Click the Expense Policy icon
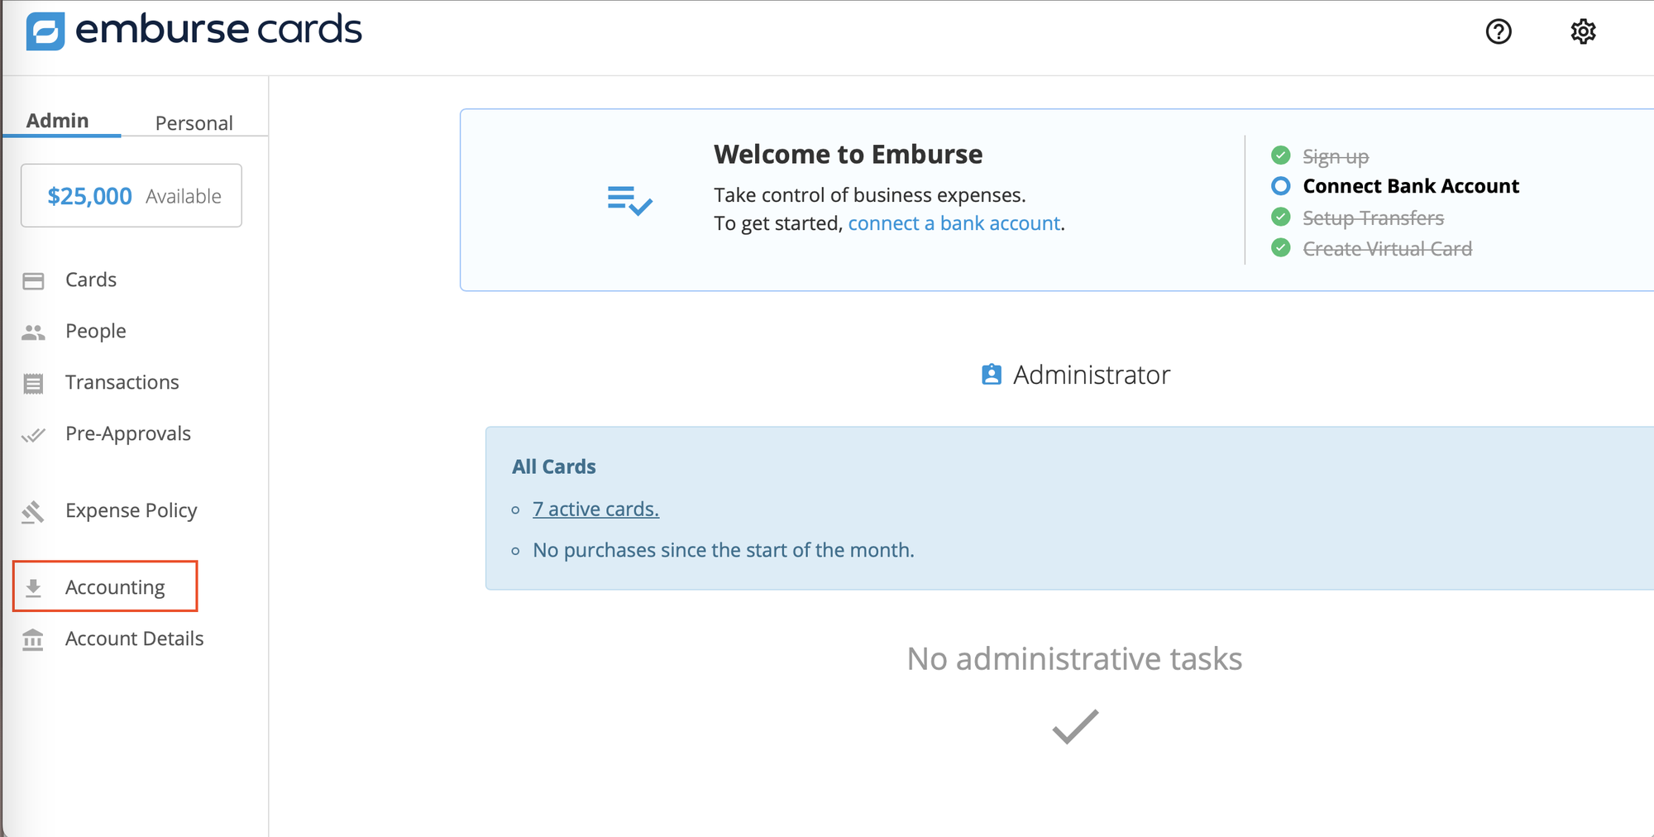This screenshot has width=1654, height=837. (34, 511)
